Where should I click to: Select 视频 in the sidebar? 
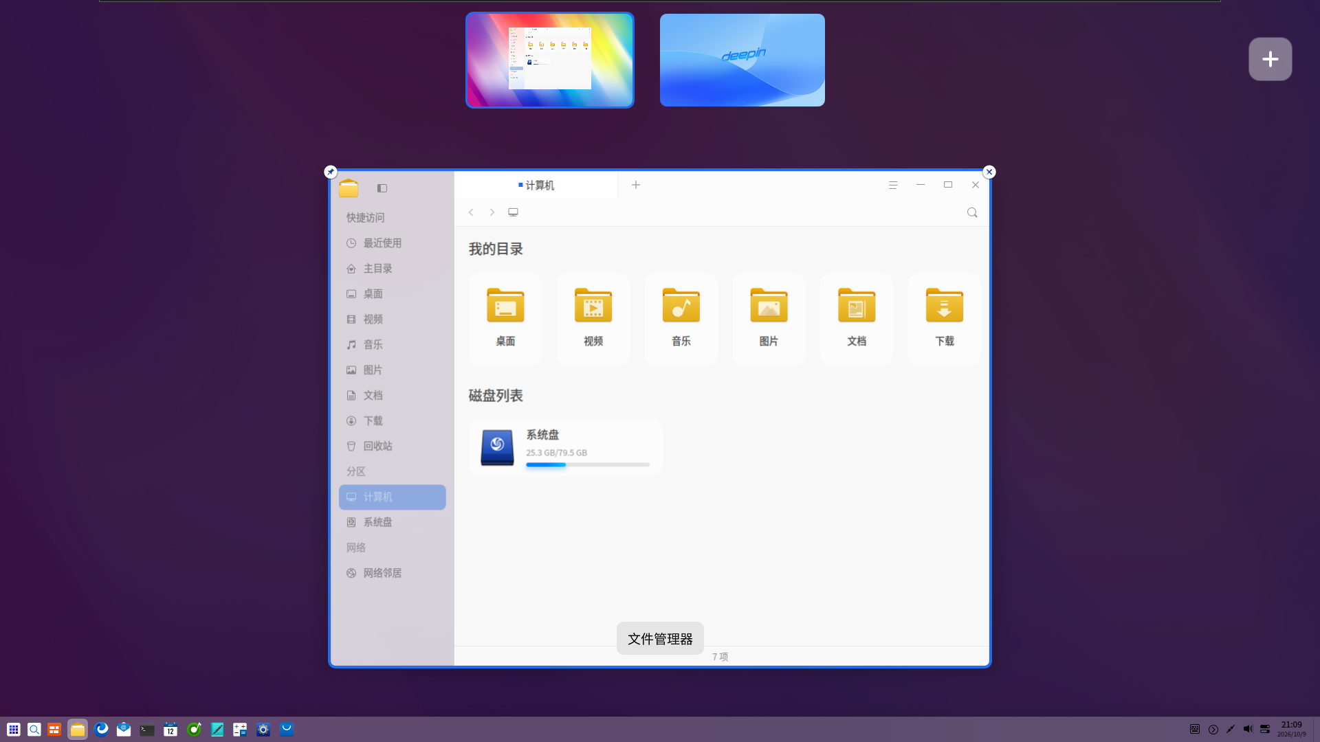click(x=392, y=319)
